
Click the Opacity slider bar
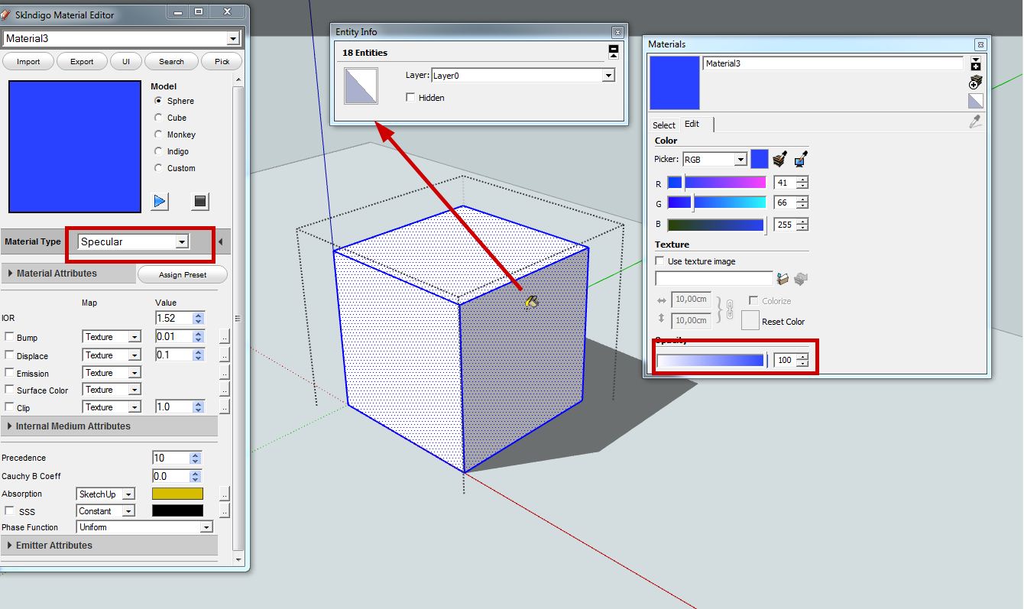tap(711, 361)
